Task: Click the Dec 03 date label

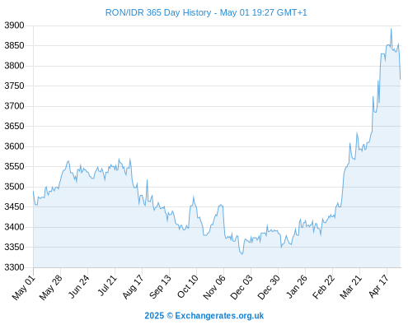Action: click(242, 287)
